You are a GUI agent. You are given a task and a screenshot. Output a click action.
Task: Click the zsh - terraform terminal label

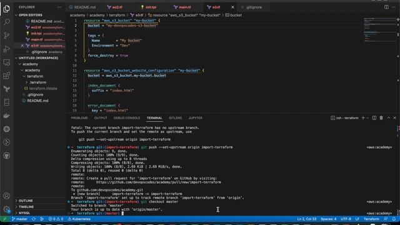pos(344,118)
